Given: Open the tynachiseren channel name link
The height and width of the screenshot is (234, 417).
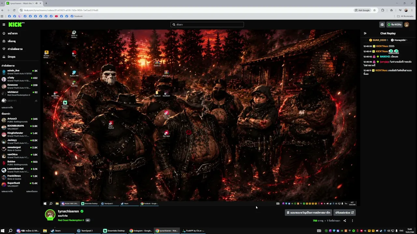Looking at the screenshot, I should [x=68, y=211].
